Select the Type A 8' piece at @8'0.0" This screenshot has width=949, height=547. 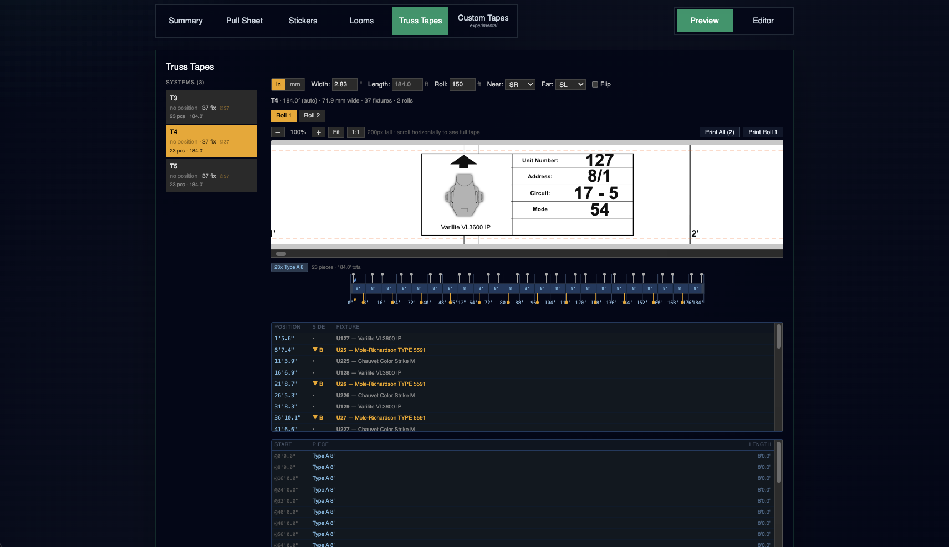coord(523,467)
